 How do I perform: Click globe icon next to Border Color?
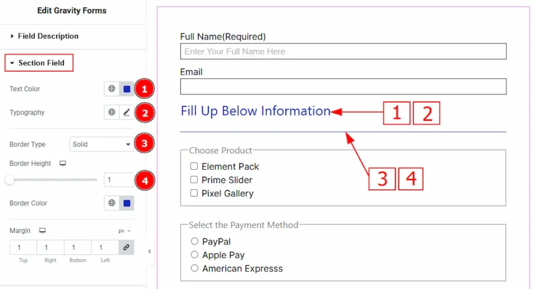tap(111, 203)
